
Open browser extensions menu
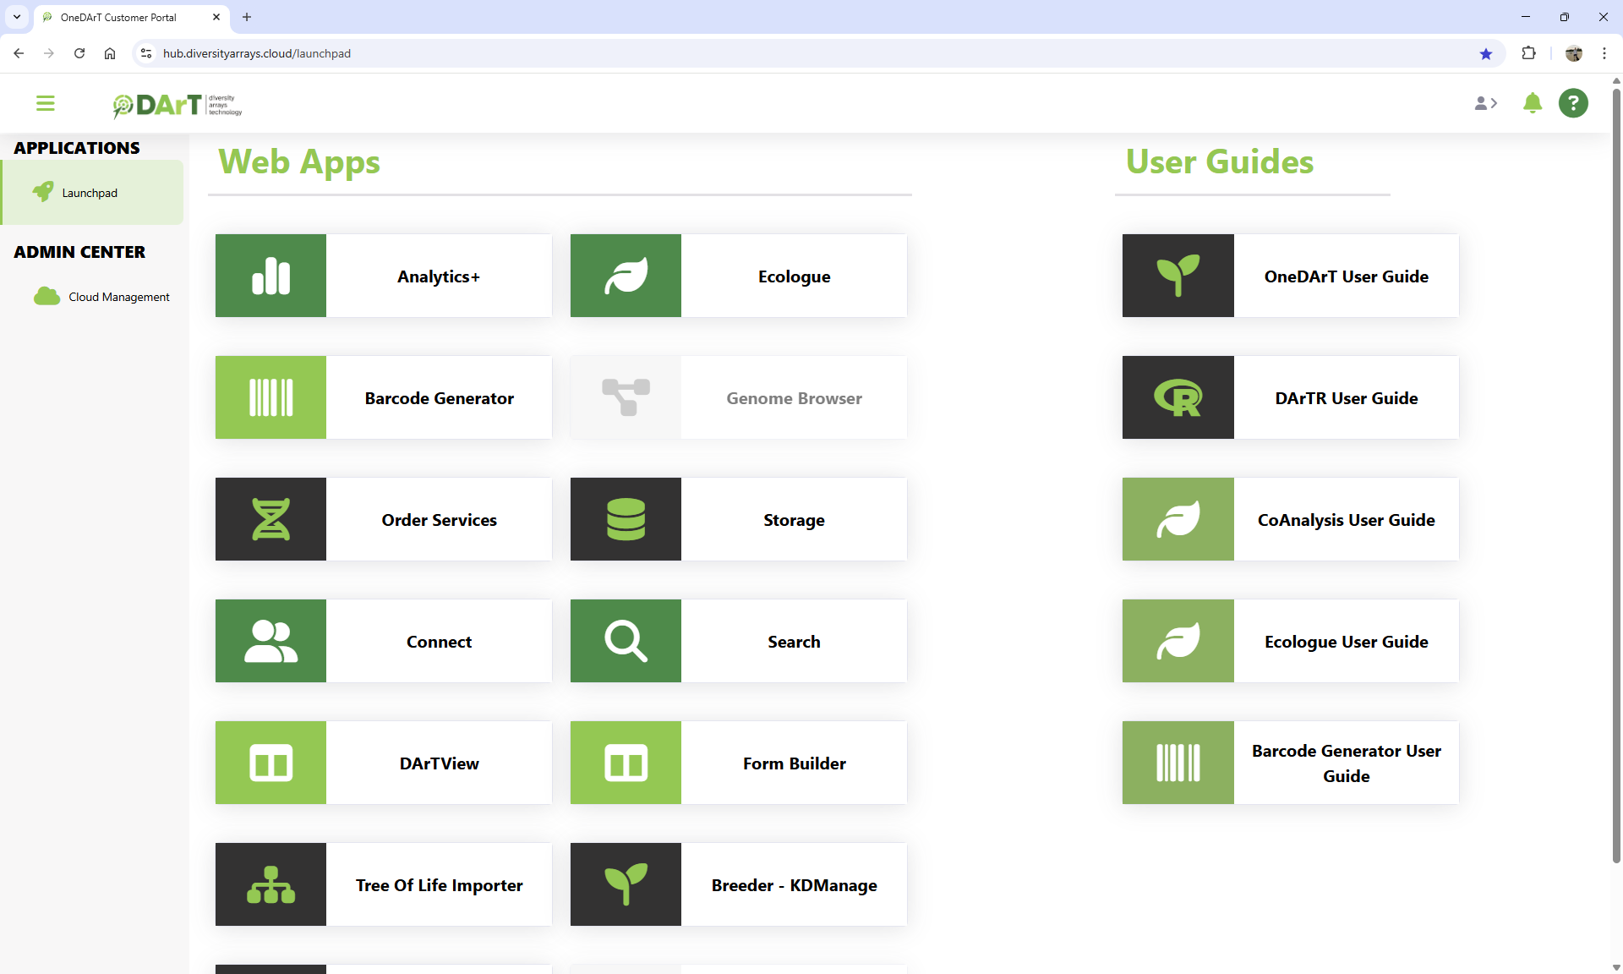point(1528,53)
